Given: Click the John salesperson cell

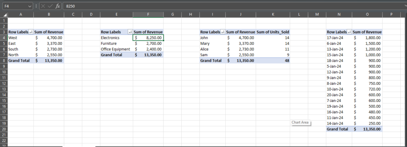Looking at the screenshot, I should 213,38.
